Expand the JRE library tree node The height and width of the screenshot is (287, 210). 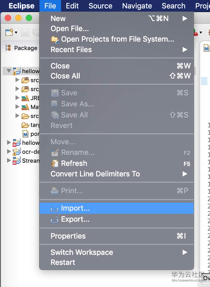click(x=17, y=98)
